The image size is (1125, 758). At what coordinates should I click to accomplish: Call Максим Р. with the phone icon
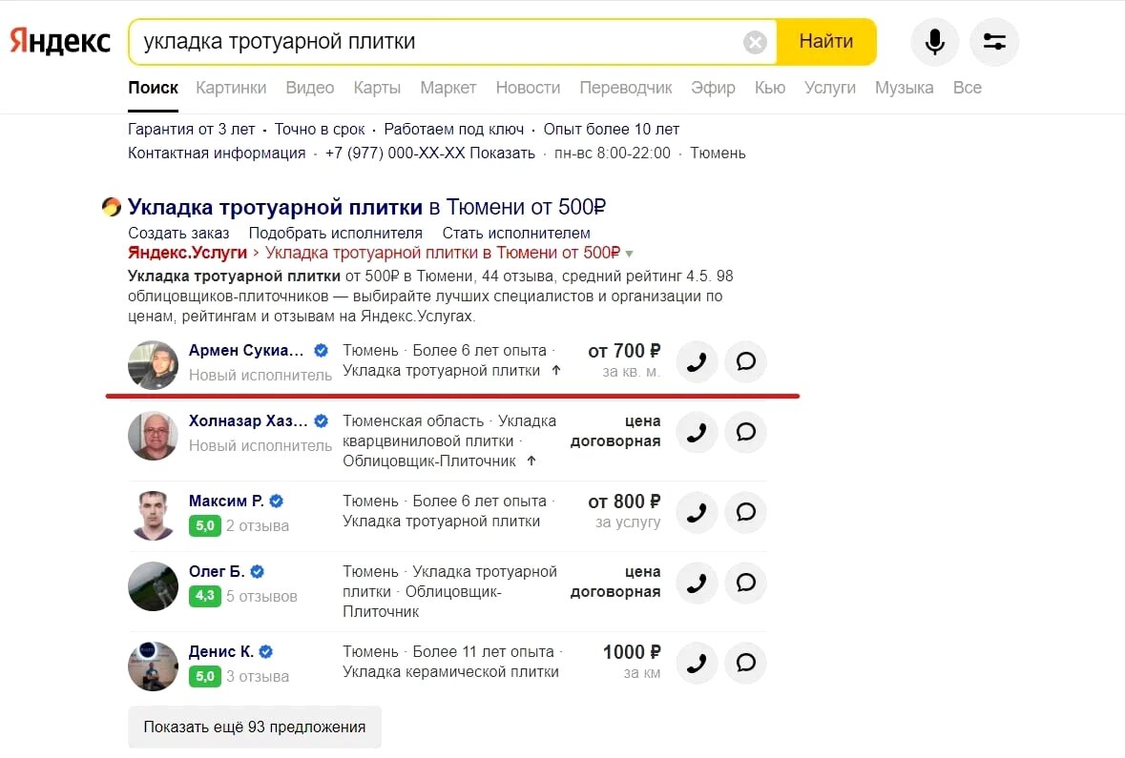[x=697, y=512]
